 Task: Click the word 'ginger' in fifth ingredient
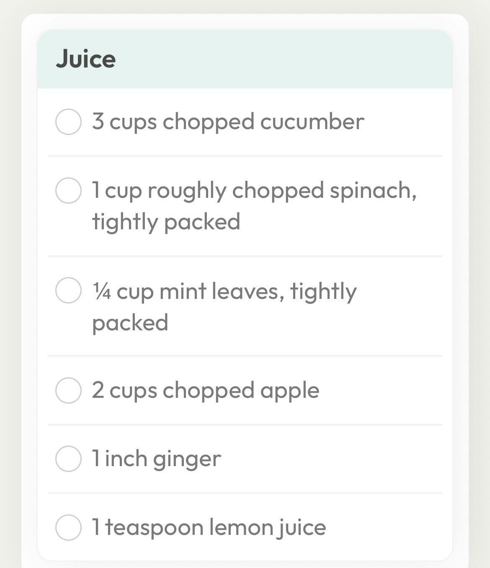click(187, 459)
